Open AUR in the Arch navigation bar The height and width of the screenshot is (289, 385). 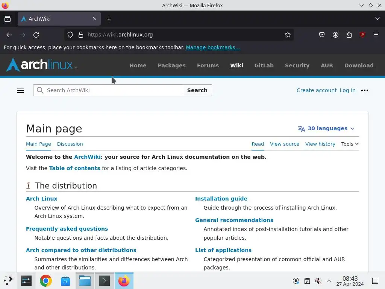tap(327, 65)
